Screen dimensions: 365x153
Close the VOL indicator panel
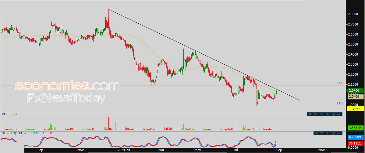click(310, 114)
